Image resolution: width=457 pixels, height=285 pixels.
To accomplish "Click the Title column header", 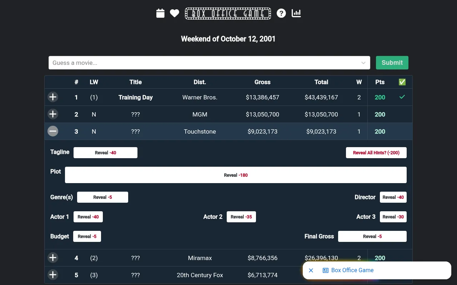I will tap(136, 82).
